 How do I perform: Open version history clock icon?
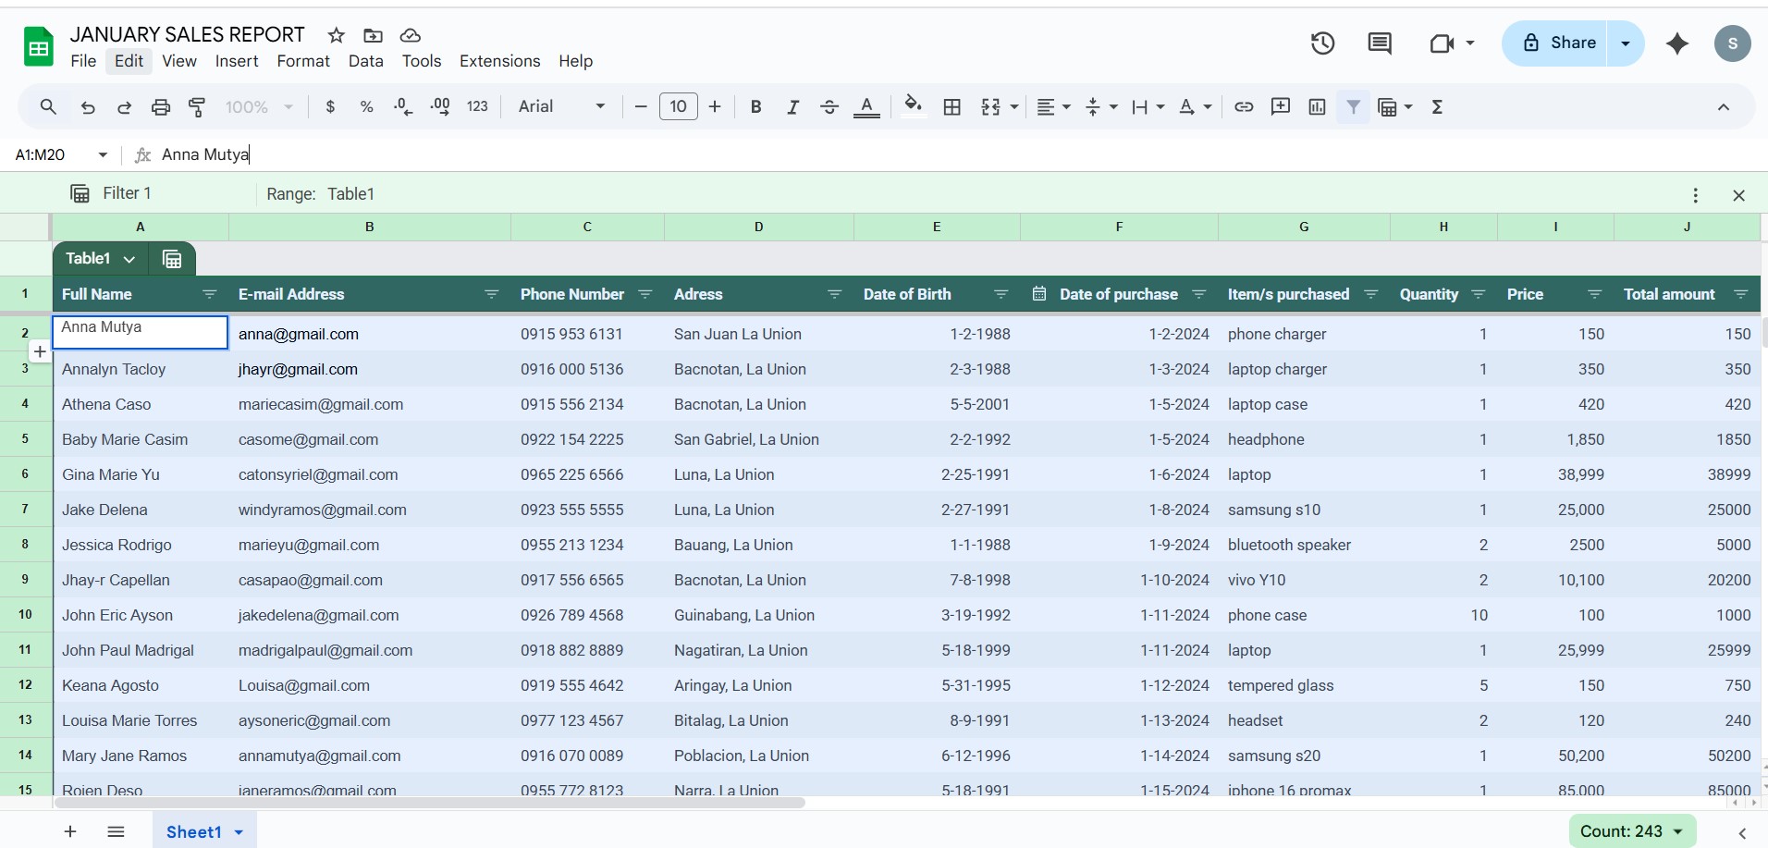(x=1322, y=43)
